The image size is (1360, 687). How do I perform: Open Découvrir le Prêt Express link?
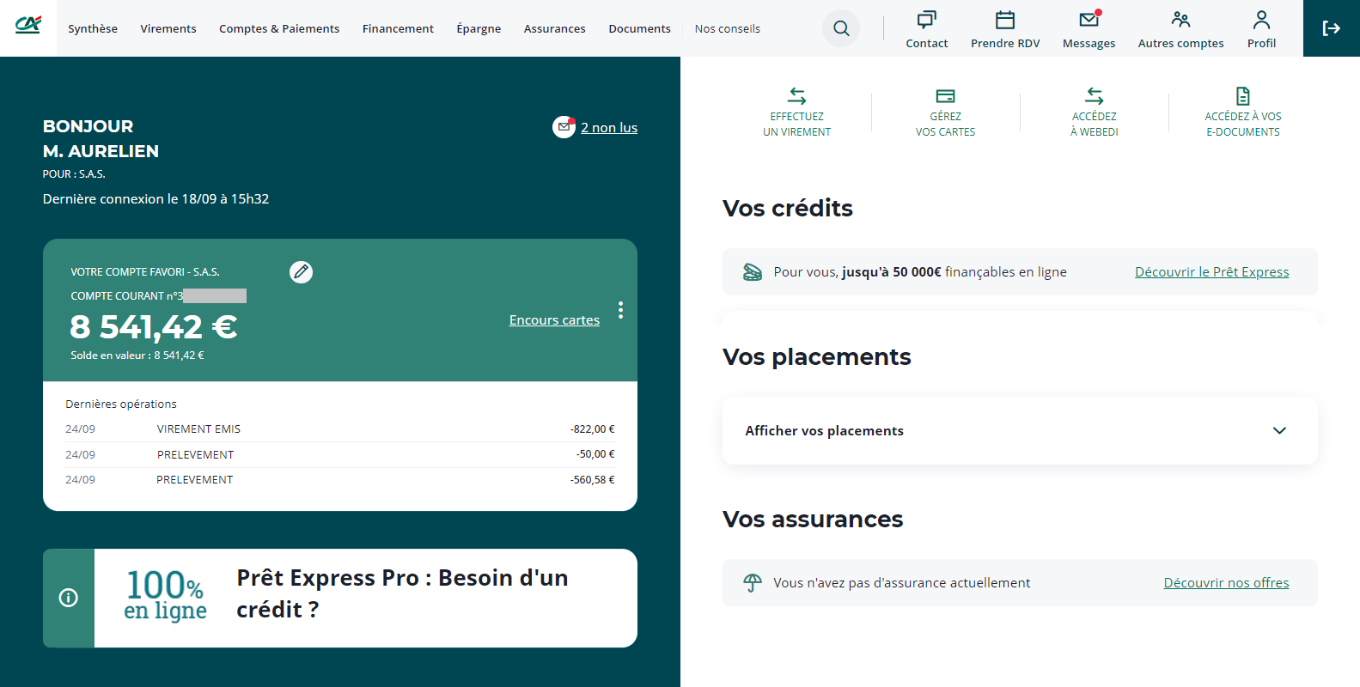tap(1211, 272)
